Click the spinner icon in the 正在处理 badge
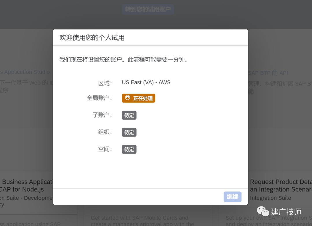312x226 pixels. click(x=128, y=98)
